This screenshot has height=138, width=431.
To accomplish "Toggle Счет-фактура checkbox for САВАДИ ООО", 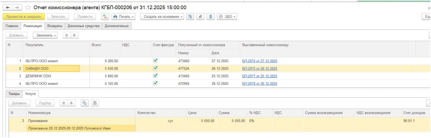I will pyautogui.click(x=155, y=68).
